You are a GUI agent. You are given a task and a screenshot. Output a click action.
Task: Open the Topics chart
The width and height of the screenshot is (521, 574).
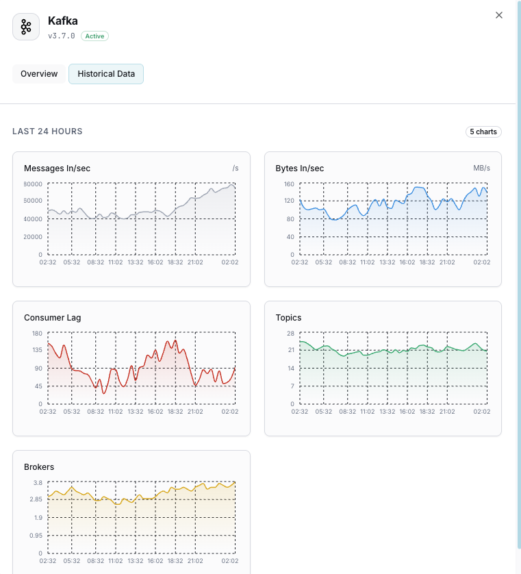click(x=383, y=368)
